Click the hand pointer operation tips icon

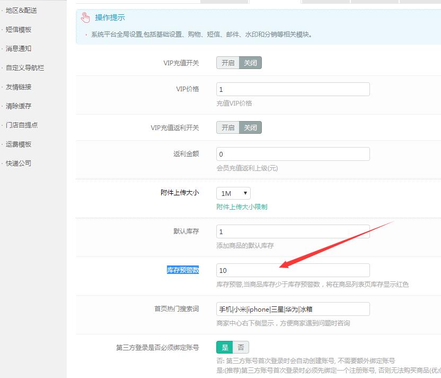[x=85, y=18]
